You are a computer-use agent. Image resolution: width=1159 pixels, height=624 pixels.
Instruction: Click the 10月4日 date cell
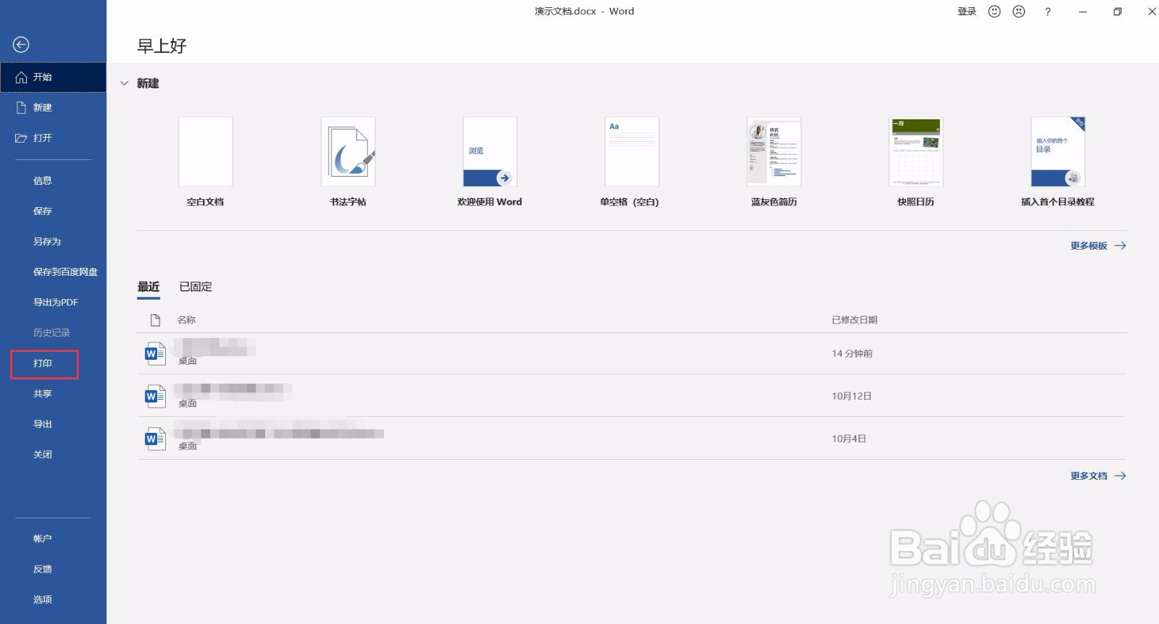point(848,439)
